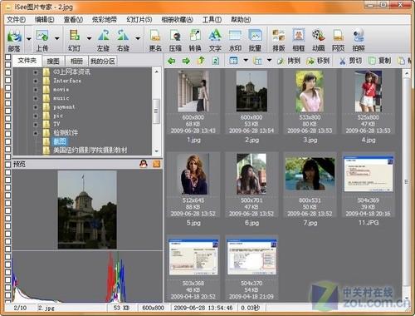Open the 动画 animation tool

click(319, 40)
